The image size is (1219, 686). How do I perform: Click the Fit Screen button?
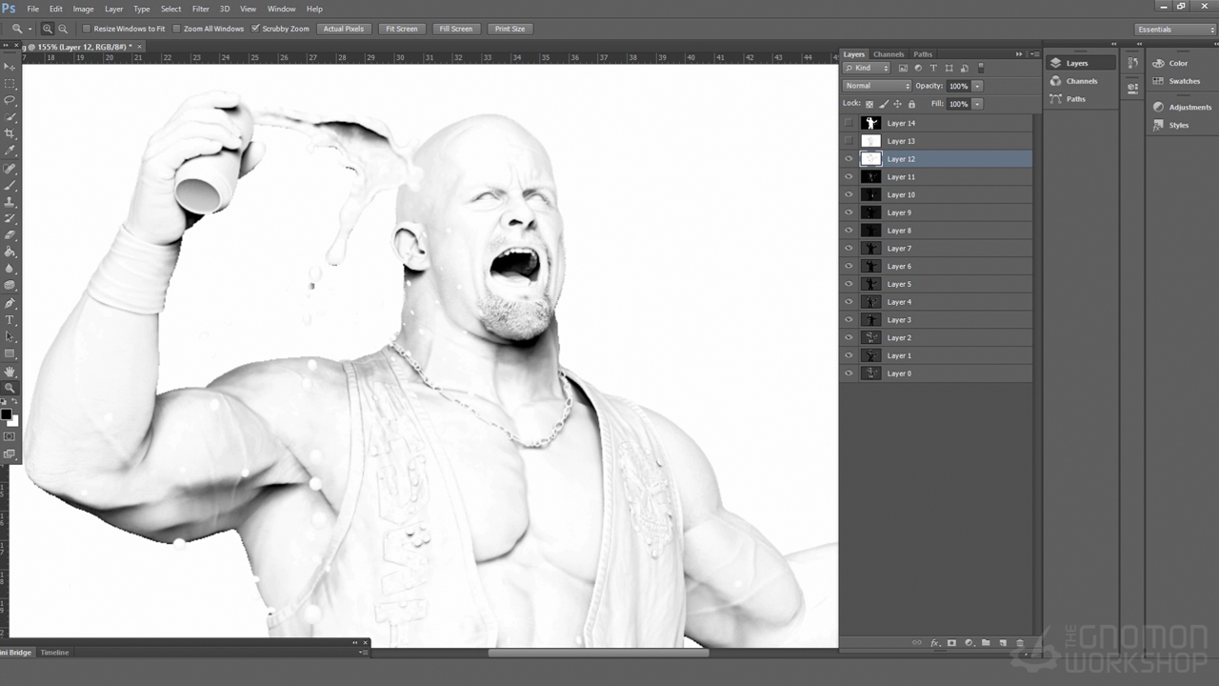pos(401,29)
